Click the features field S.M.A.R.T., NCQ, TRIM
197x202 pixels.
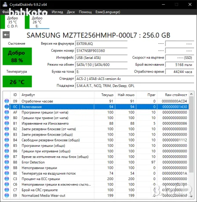135,86
